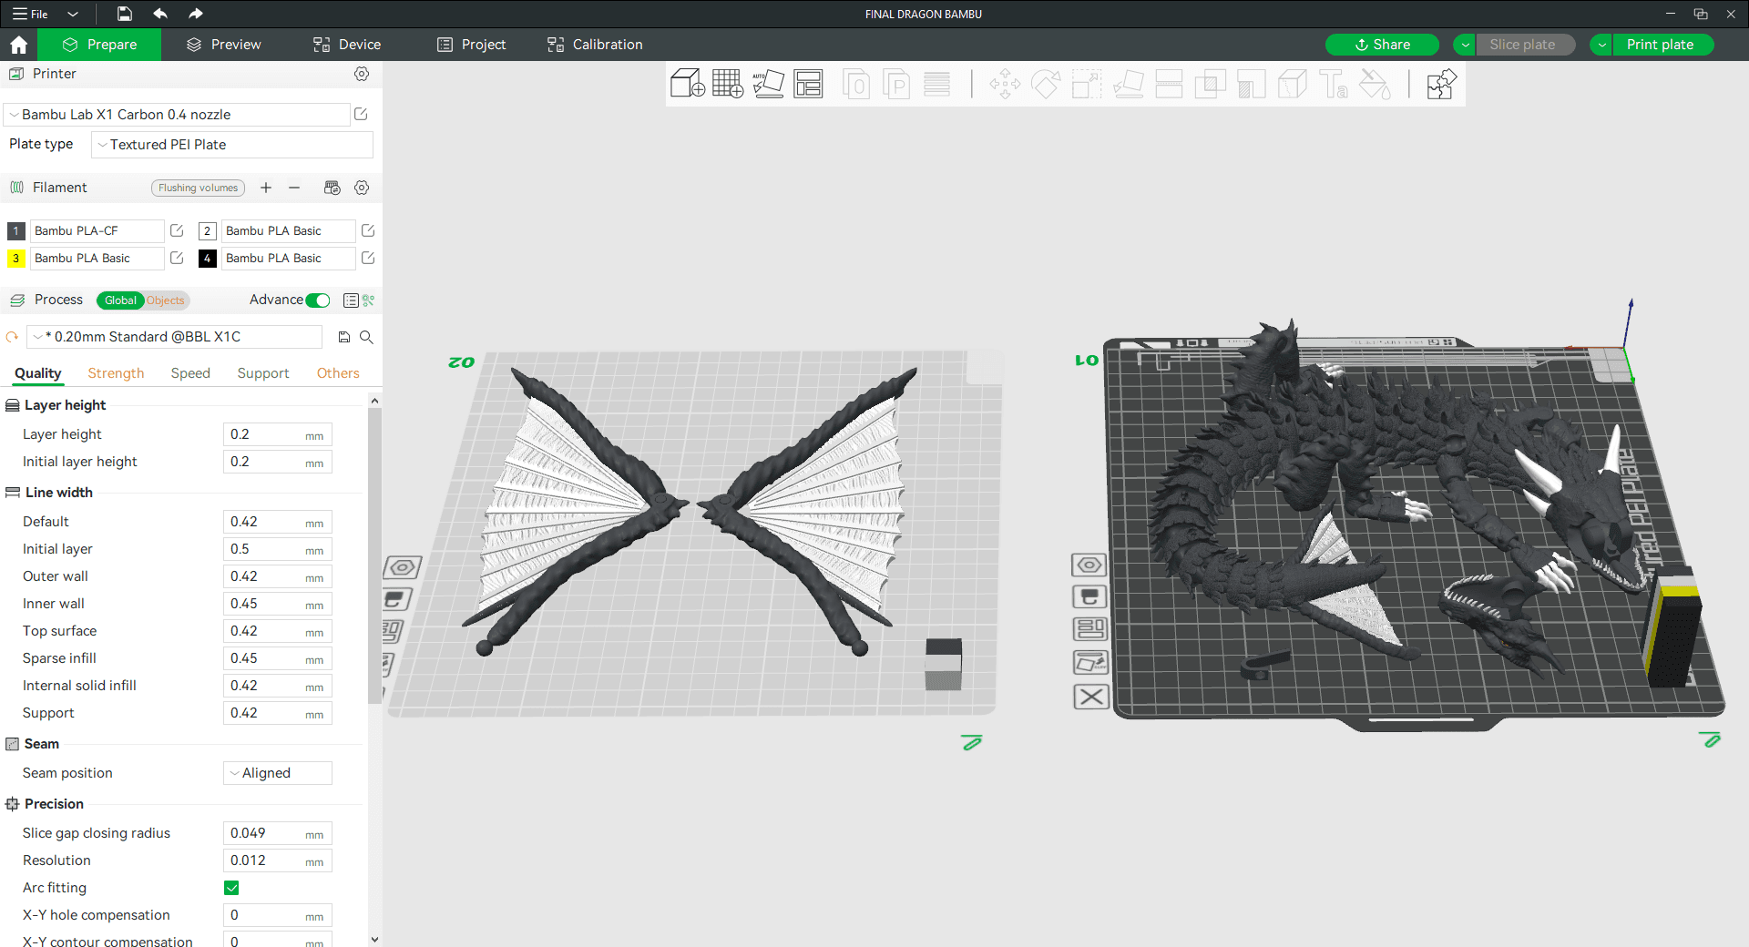Open filament 1 Bambu PLA-CF dropdown
This screenshot has height=947, width=1749.
click(97, 231)
